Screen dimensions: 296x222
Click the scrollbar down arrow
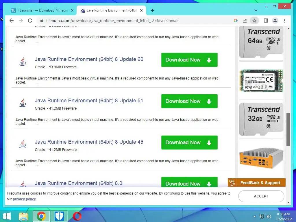coord(288,203)
